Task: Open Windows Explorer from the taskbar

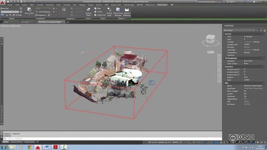Action: coord(12,147)
